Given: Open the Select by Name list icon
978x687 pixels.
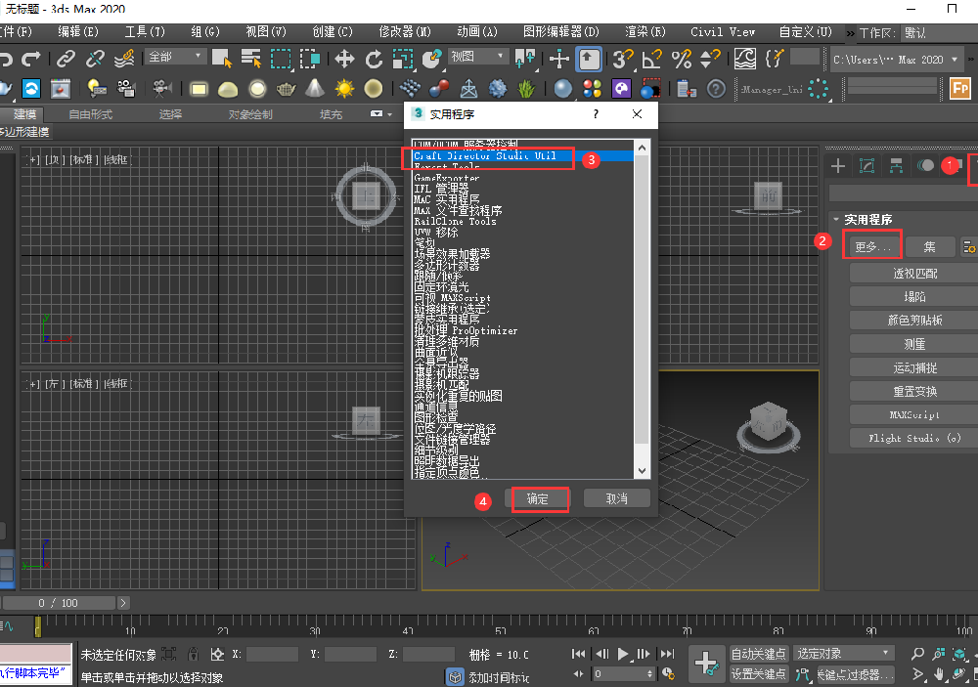Looking at the screenshot, I should [x=250, y=60].
